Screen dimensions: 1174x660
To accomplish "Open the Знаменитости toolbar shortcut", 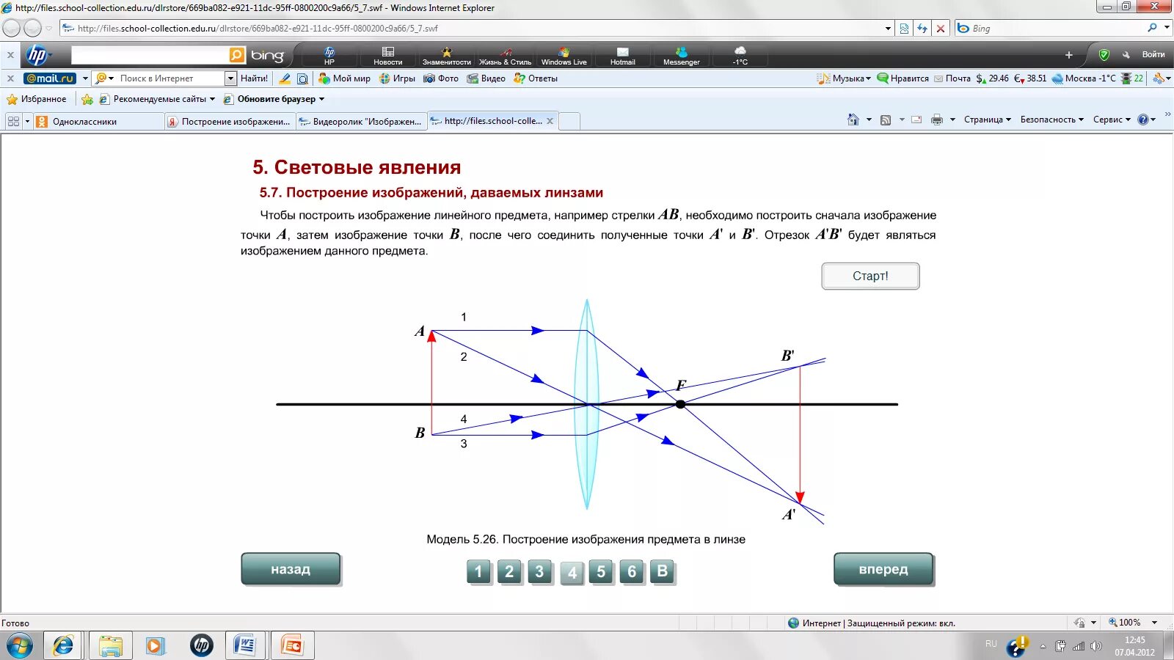I will tap(446, 56).
